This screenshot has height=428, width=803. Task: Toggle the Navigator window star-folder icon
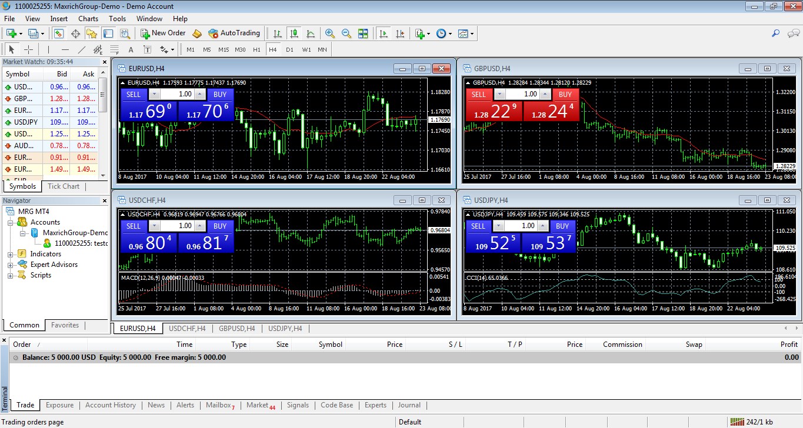[92, 34]
